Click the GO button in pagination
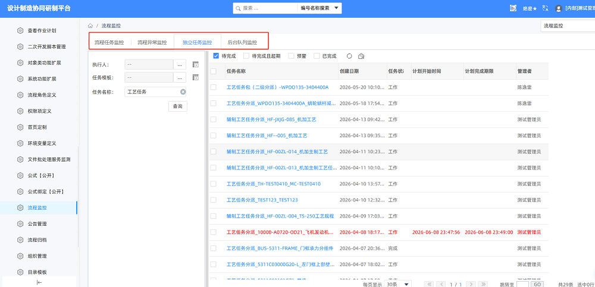This screenshot has width=595, height=287. coord(537,284)
